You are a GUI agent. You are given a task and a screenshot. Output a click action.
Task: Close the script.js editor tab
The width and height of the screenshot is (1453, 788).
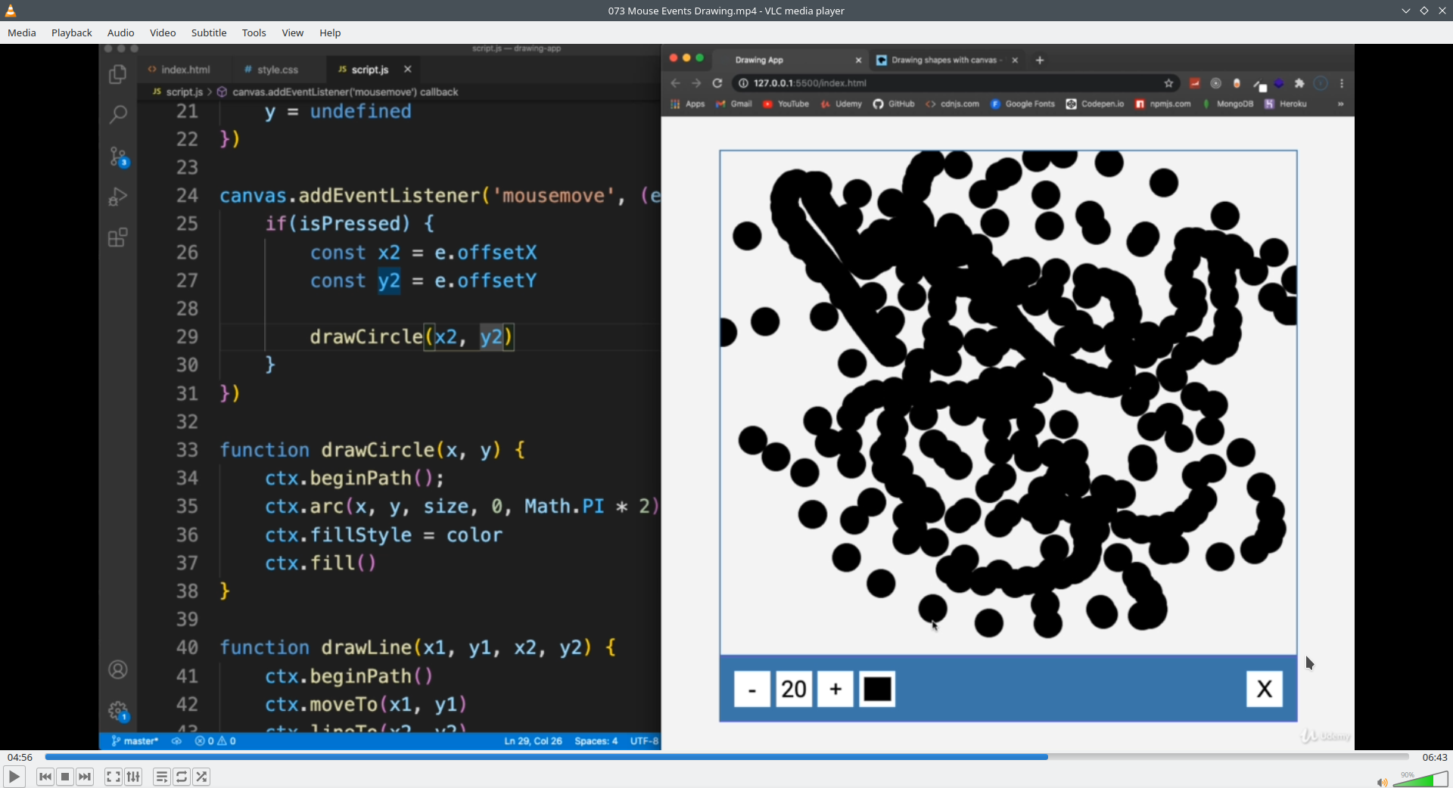pyautogui.click(x=408, y=70)
